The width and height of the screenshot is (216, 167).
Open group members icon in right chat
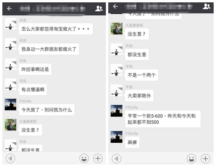[207, 6]
